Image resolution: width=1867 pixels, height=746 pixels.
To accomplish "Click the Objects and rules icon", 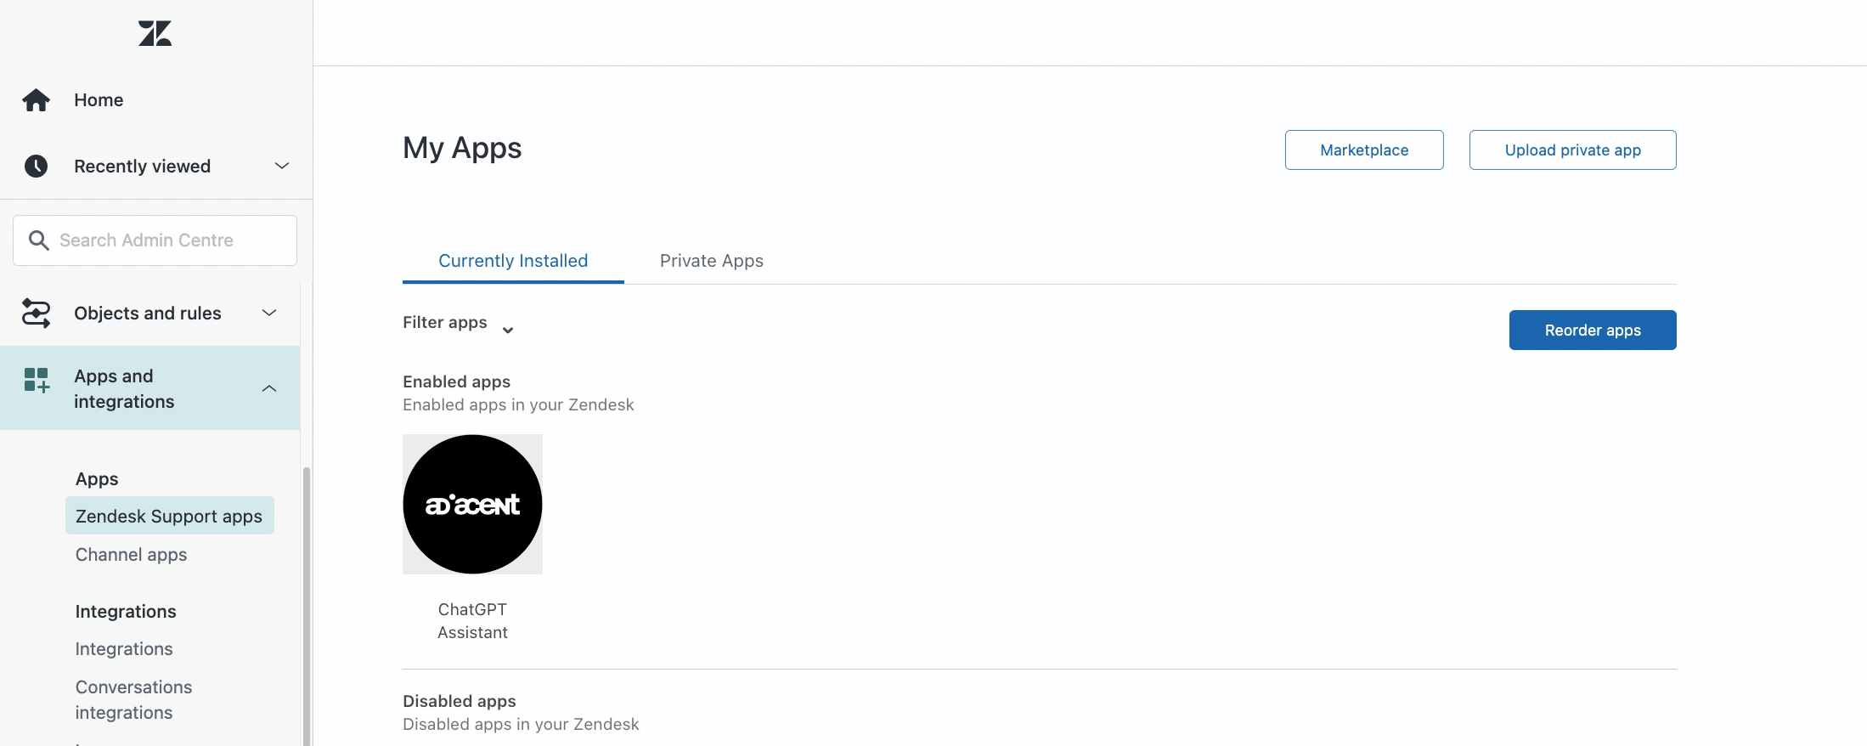I will [x=36, y=313].
